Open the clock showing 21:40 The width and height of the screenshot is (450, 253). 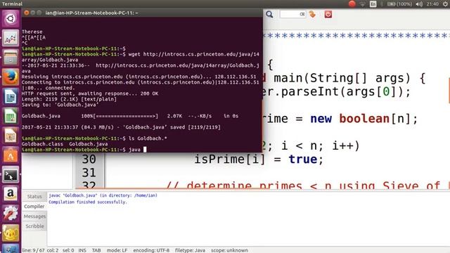tap(432, 4)
